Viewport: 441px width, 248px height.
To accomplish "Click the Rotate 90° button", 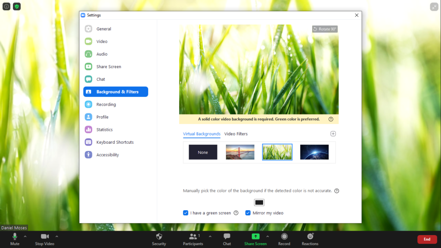I will coord(324,28).
